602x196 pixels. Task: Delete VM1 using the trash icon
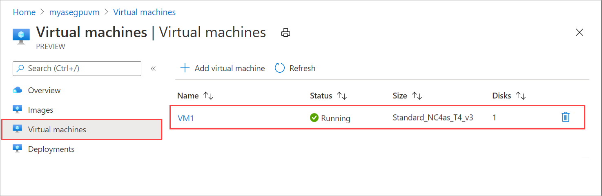(x=565, y=118)
